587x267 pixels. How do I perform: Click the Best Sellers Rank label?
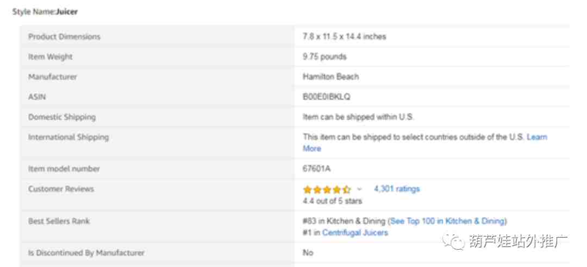[59, 221]
